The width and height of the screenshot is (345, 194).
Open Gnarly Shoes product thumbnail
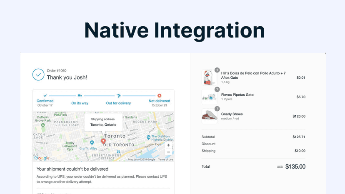tap(210, 116)
